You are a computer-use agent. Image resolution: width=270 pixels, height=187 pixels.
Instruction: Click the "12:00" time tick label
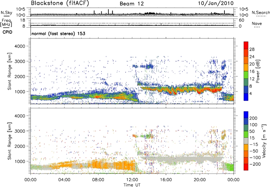132,180
